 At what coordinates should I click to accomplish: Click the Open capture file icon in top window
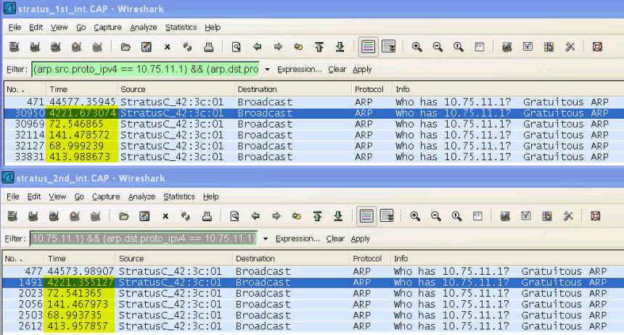pos(125,47)
